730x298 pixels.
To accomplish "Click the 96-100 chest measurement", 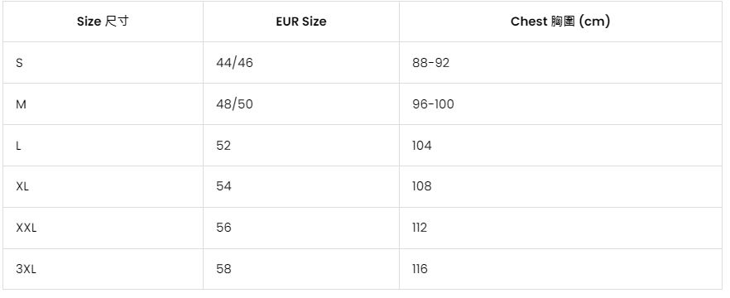I will coord(433,104).
